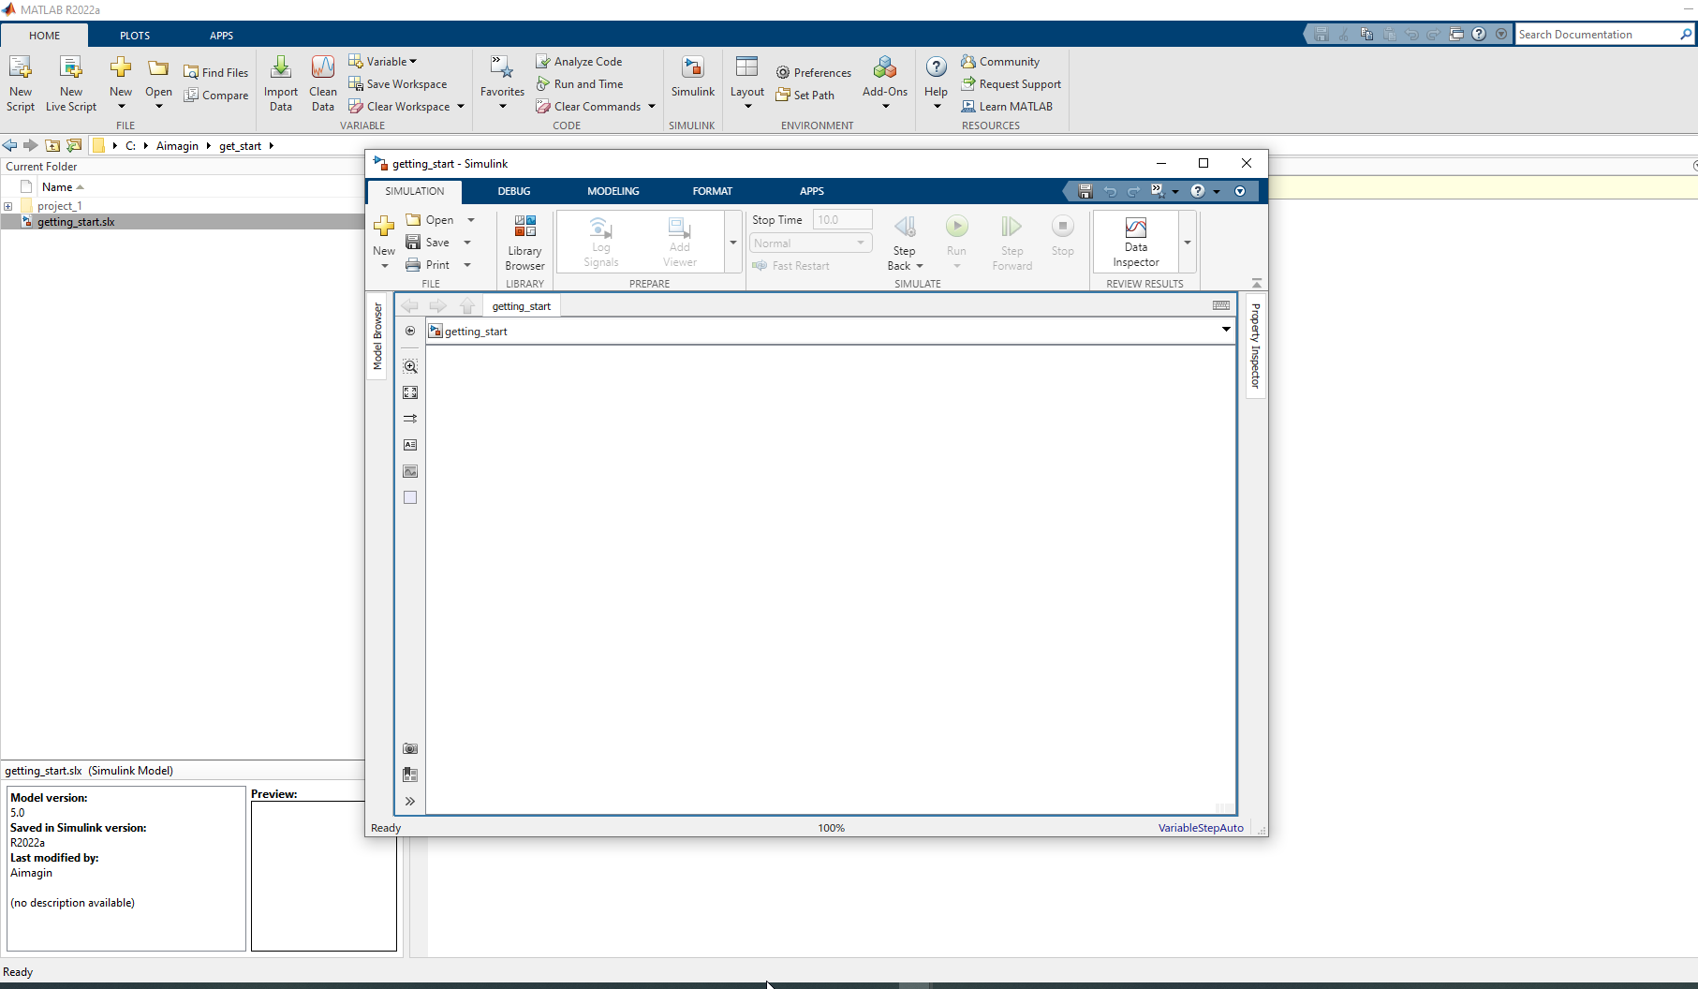Toggle sample time legend arrows icon
This screenshot has width=1698, height=989.
tap(410, 419)
